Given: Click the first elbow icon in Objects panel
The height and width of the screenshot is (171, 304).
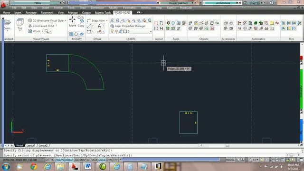Looking at the screenshot, I should 190,23.
